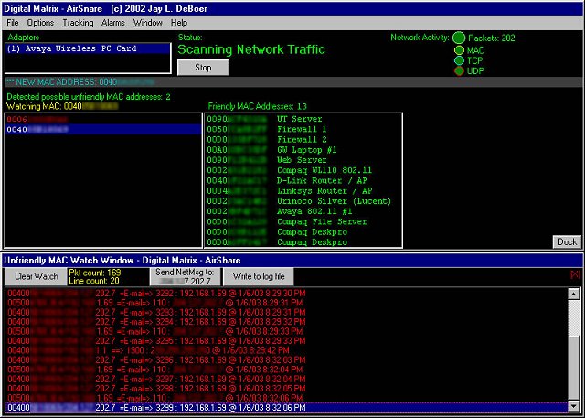Select highlighted unfriendly MAC starting 0040
585x418 pixels.
point(103,130)
